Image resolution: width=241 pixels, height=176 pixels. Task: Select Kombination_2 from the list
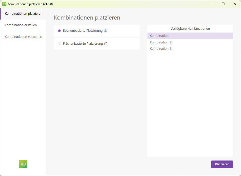160,42
